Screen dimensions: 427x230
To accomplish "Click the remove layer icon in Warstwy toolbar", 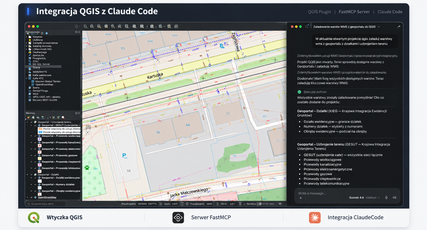I will coord(63,117).
